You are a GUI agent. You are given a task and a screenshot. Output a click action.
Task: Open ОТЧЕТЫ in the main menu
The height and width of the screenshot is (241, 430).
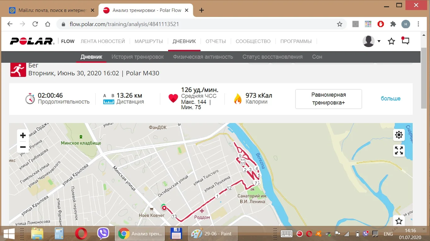(216, 41)
